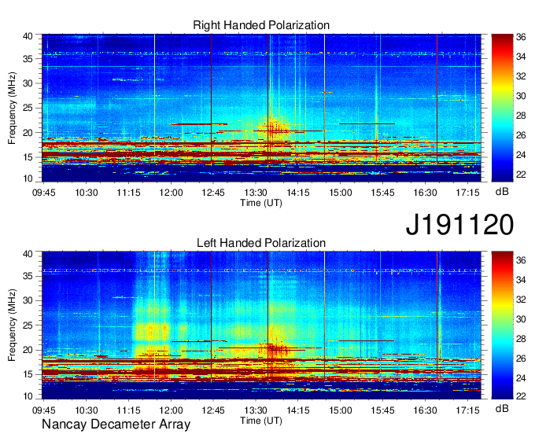Click the 40 MHz tick label of Right Handed plot
The image size is (535, 434).
point(28,36)
